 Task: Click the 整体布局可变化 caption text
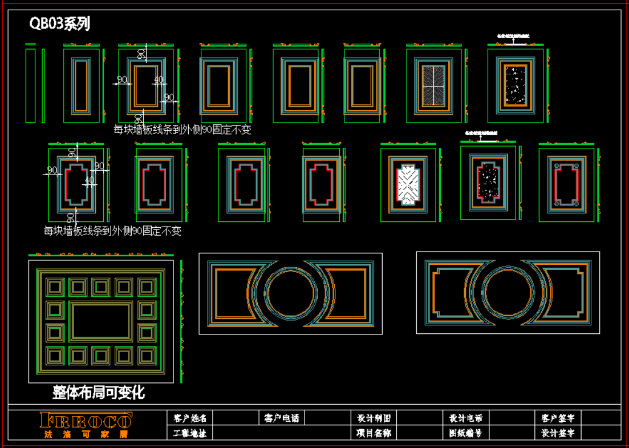(x=99, y=393)
